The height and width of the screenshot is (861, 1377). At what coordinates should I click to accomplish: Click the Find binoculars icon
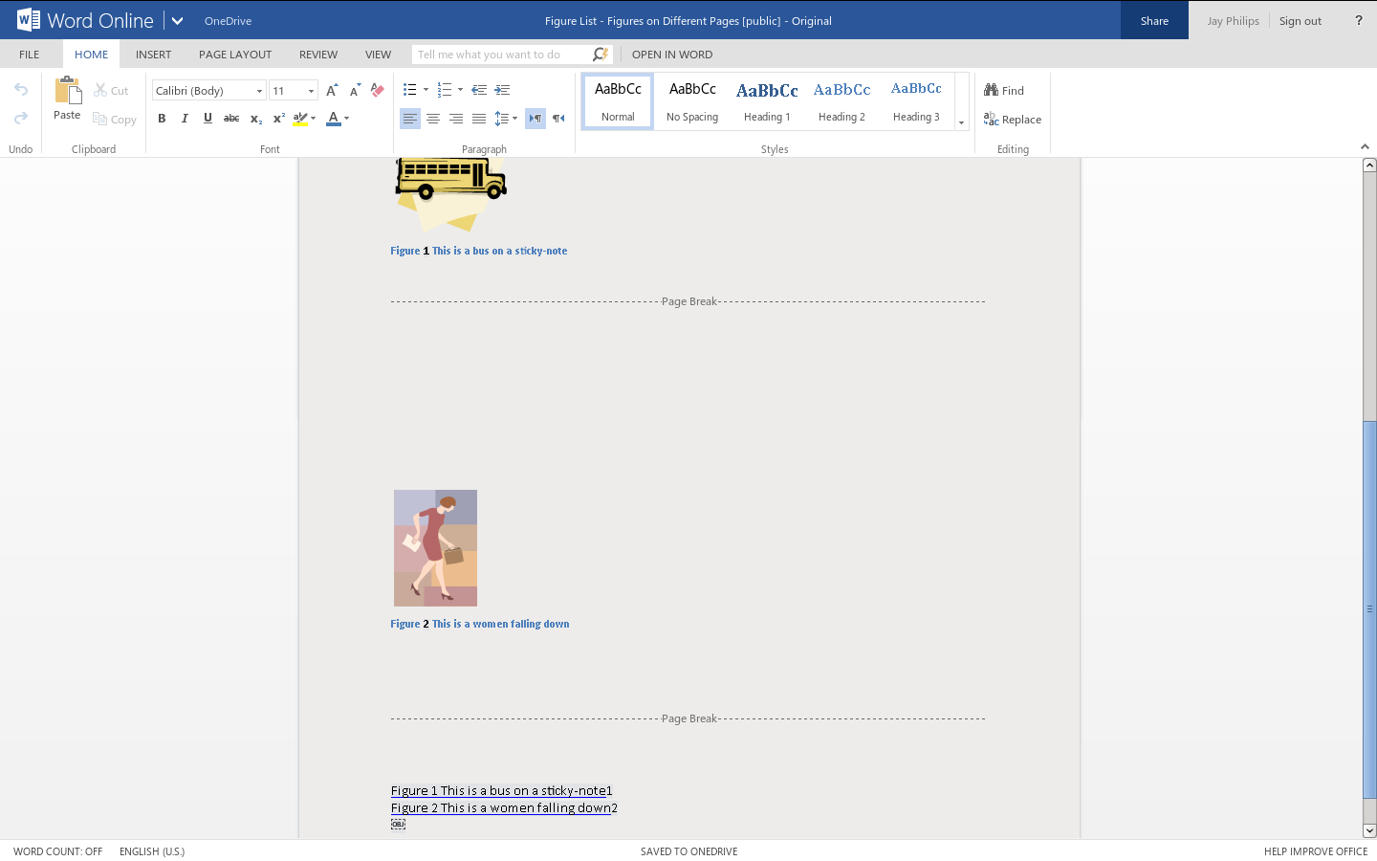992,90
